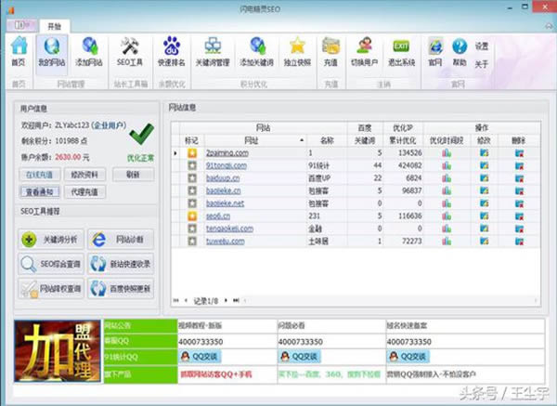Open the 帮助 question mark icon

click(x=459, y=50)
